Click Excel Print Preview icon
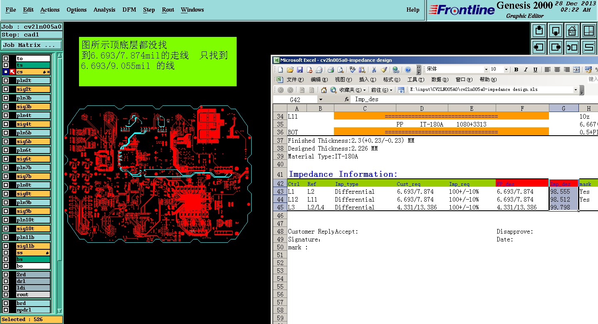598x324 pixels. [x=341, y=70]
